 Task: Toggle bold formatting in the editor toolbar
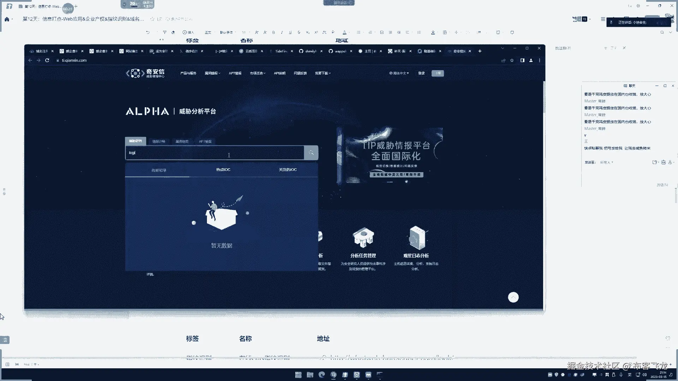(273, 32)
